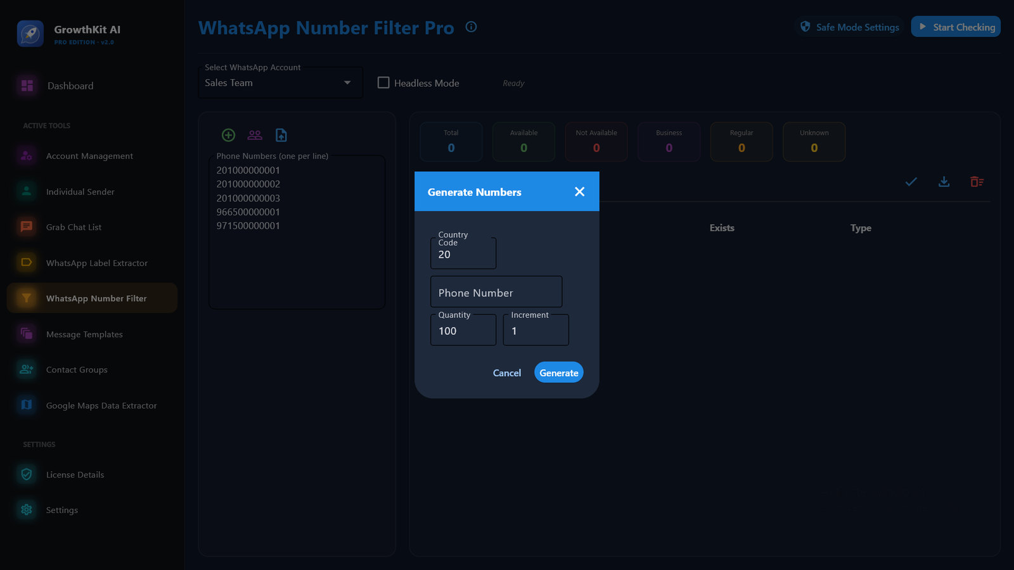This screenshot has height=570, width=1014.
Task: Close the Generate Numbers dialog
Action: point(579,192)
